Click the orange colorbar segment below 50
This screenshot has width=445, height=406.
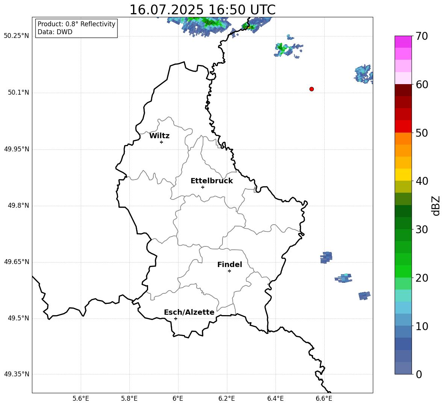[403, 139]
